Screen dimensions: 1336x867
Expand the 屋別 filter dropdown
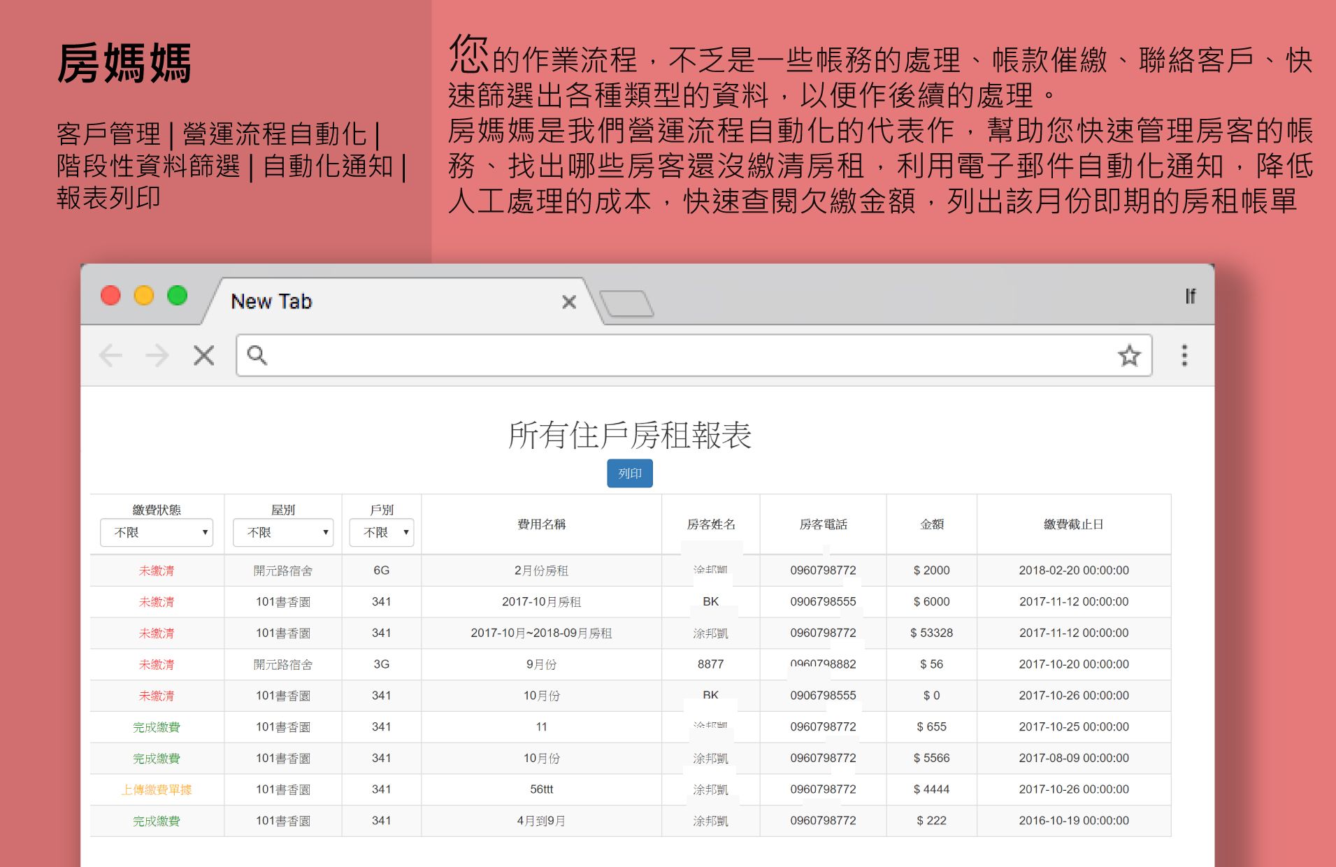coord(282,533)
